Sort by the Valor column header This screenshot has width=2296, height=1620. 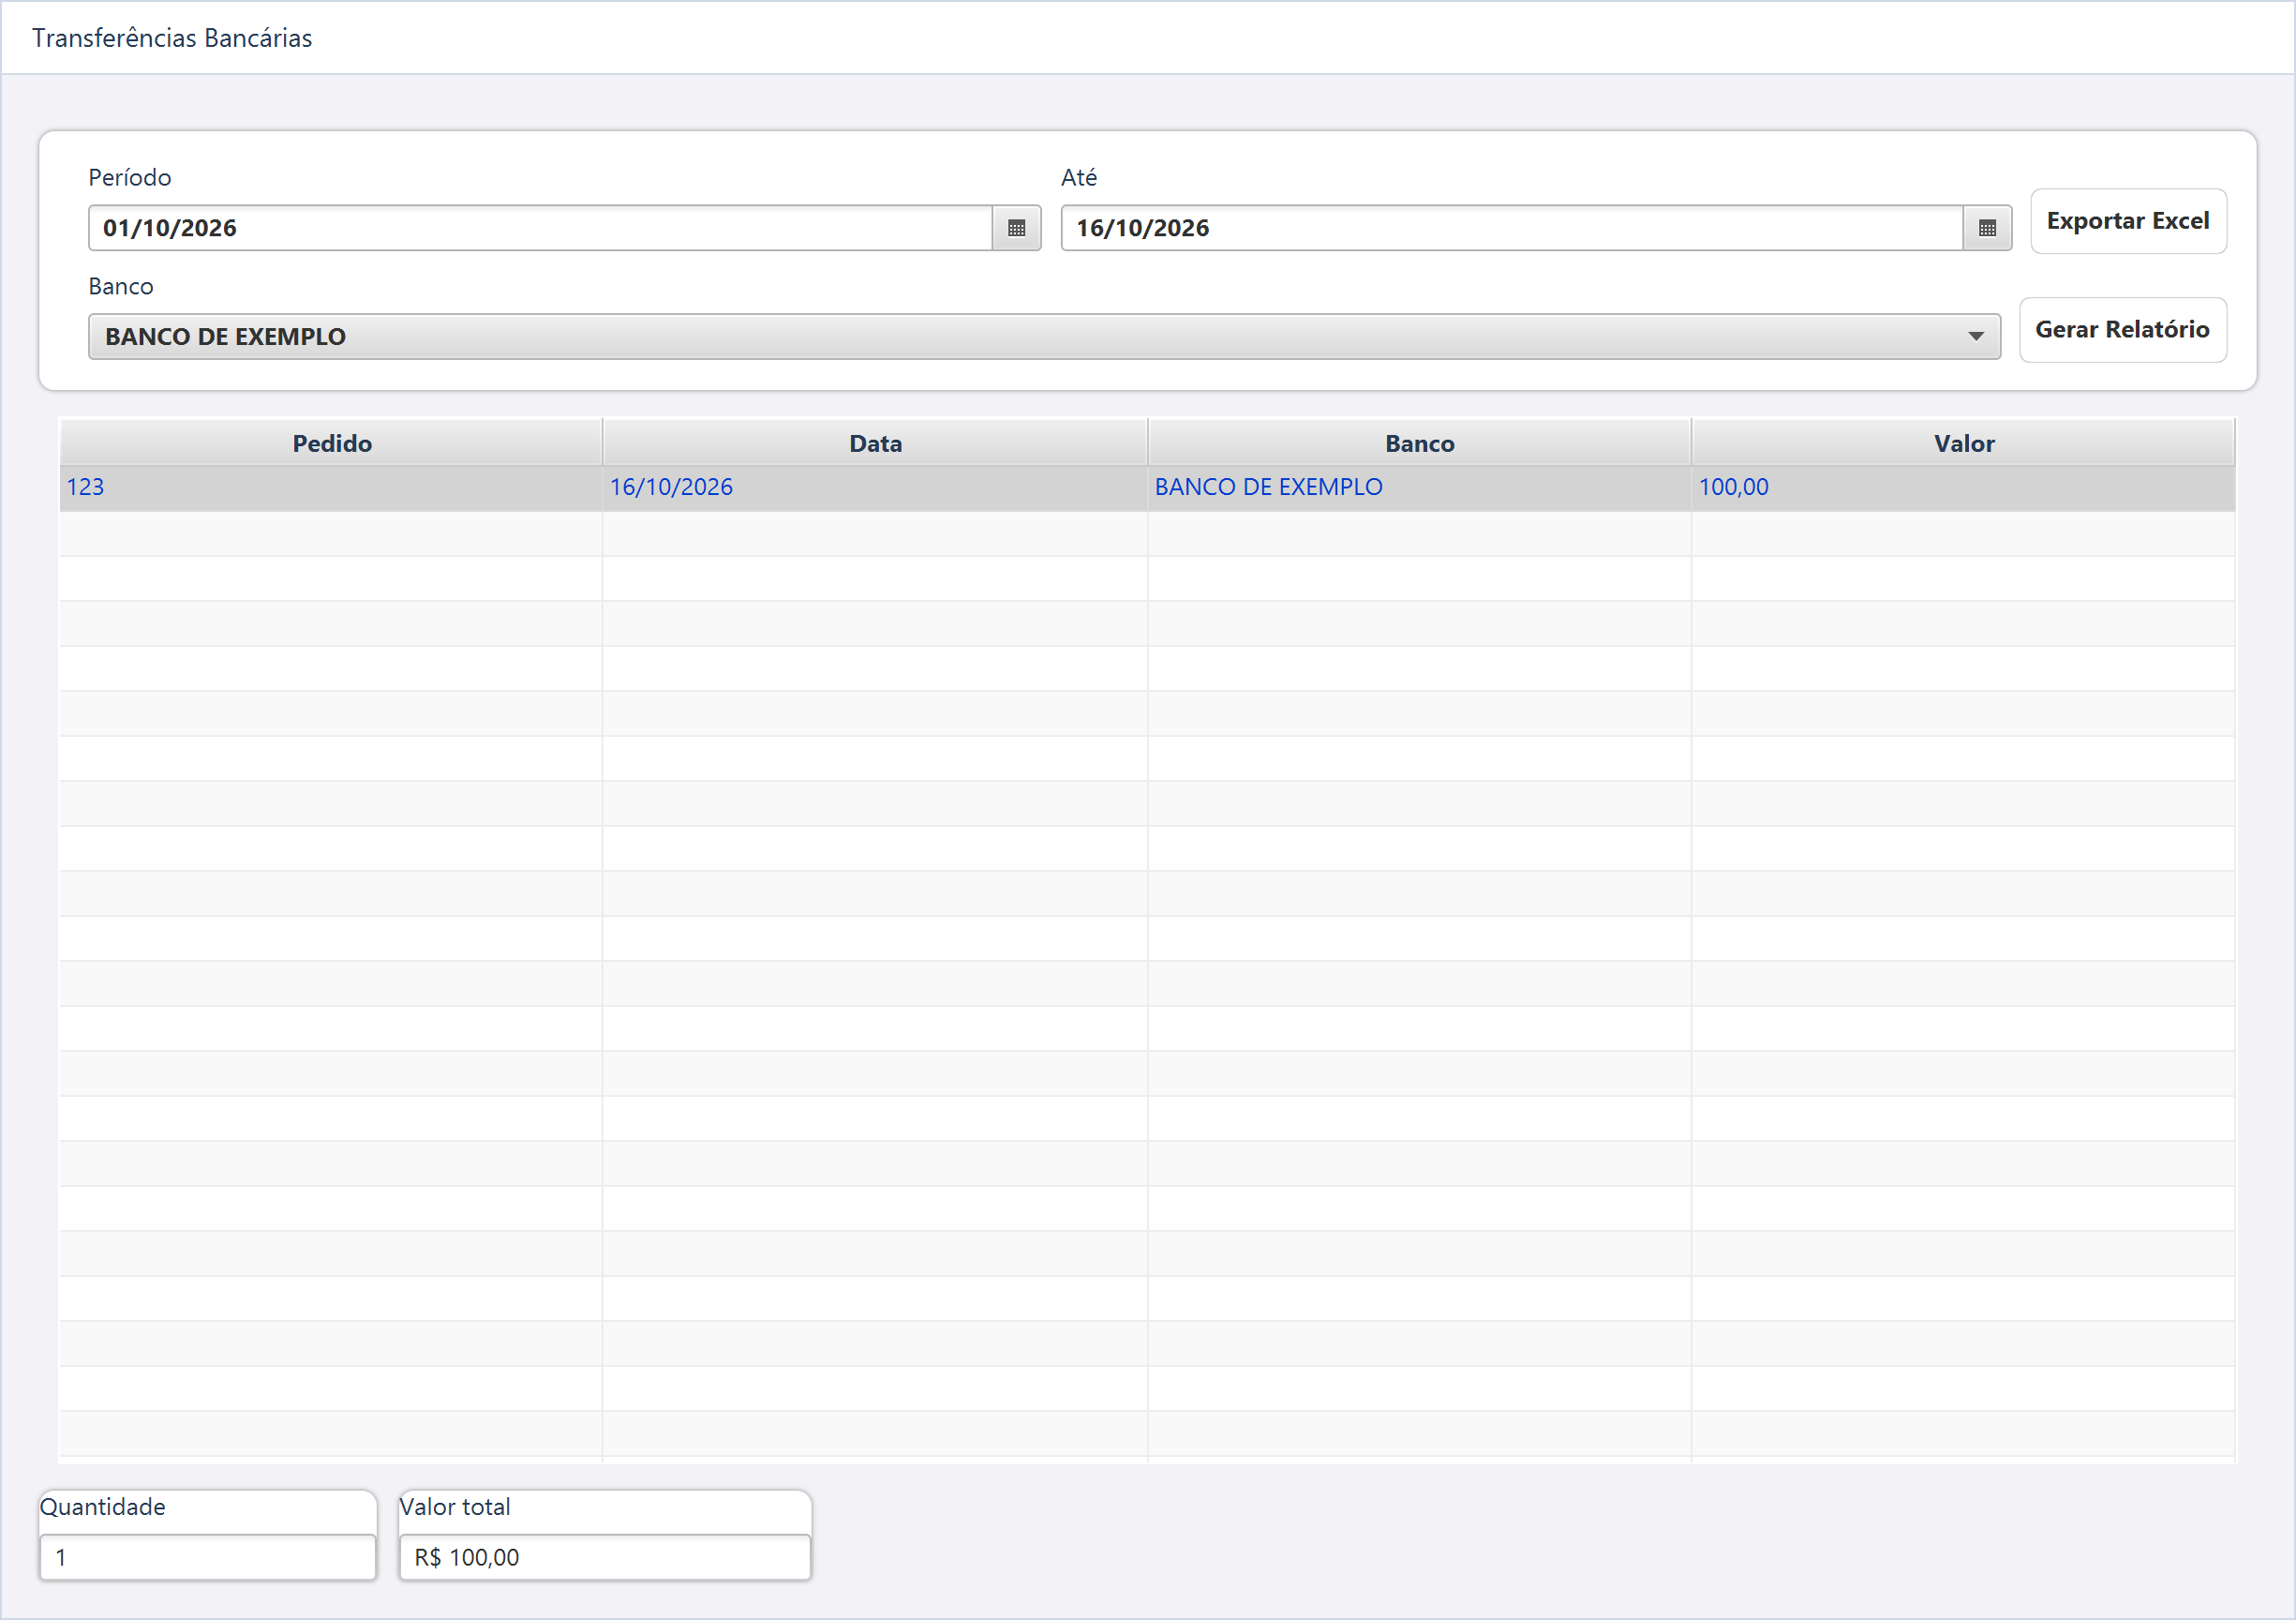coord(1963,443)
